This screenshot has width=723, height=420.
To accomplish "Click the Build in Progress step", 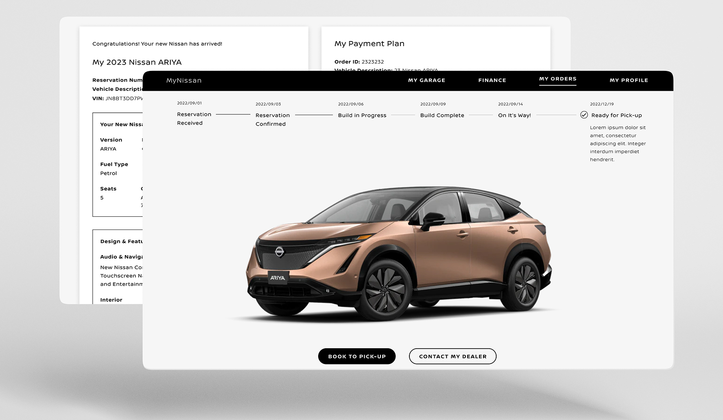I will coord(362,115).
